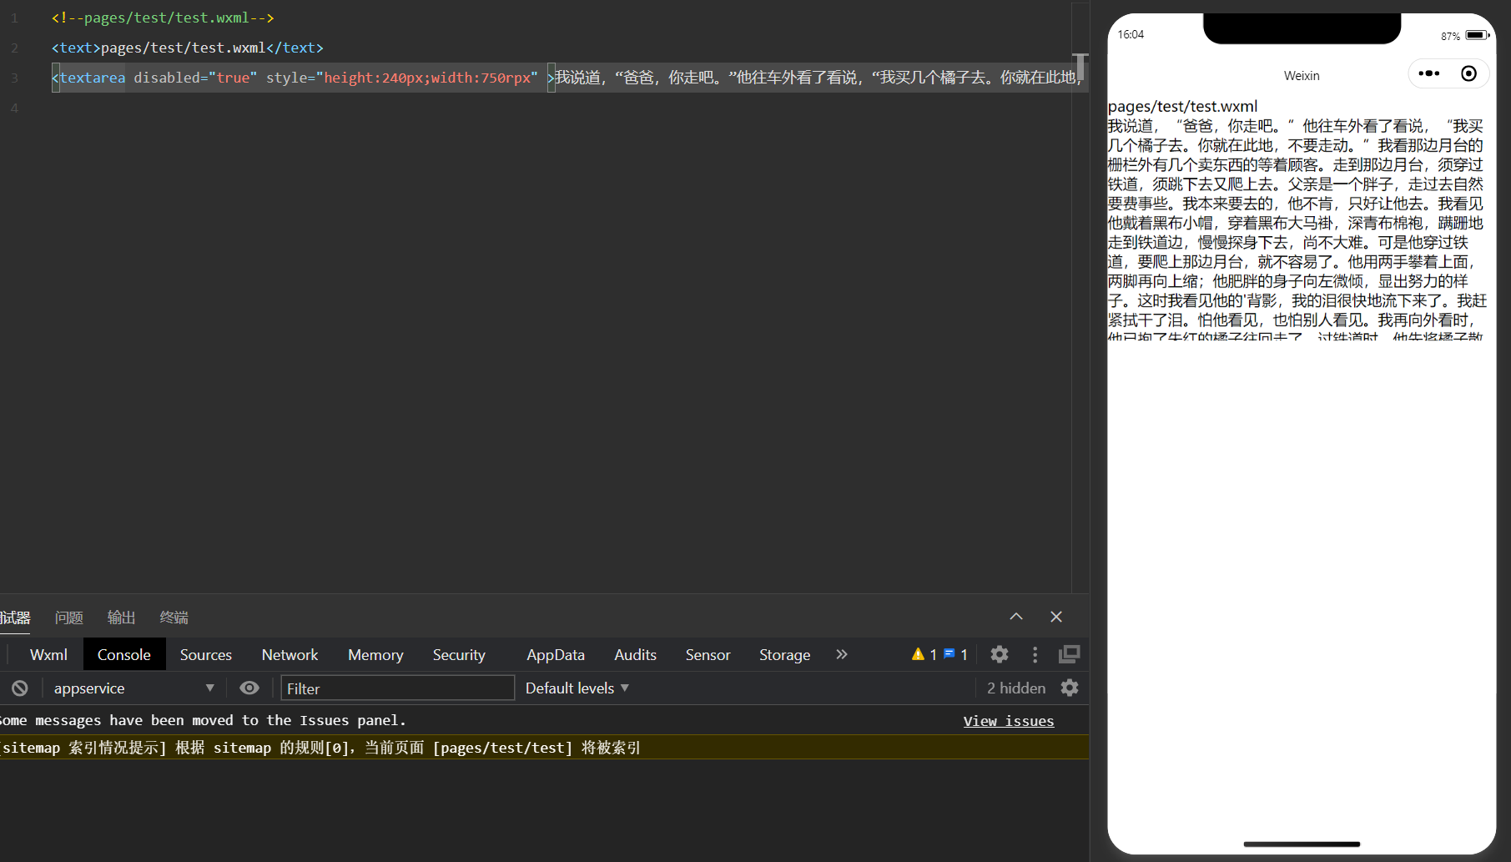Click the 2 hidden messages indicator
This screenshot has width=1511, height=862.
coord(1016,688)
